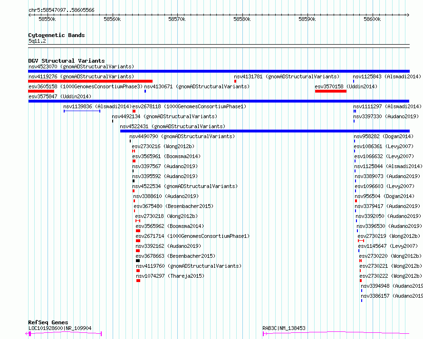Click the DGV Structural Variants track title
Screen dimensions: 423x339
pyautogui.click(x=67, y=61)
